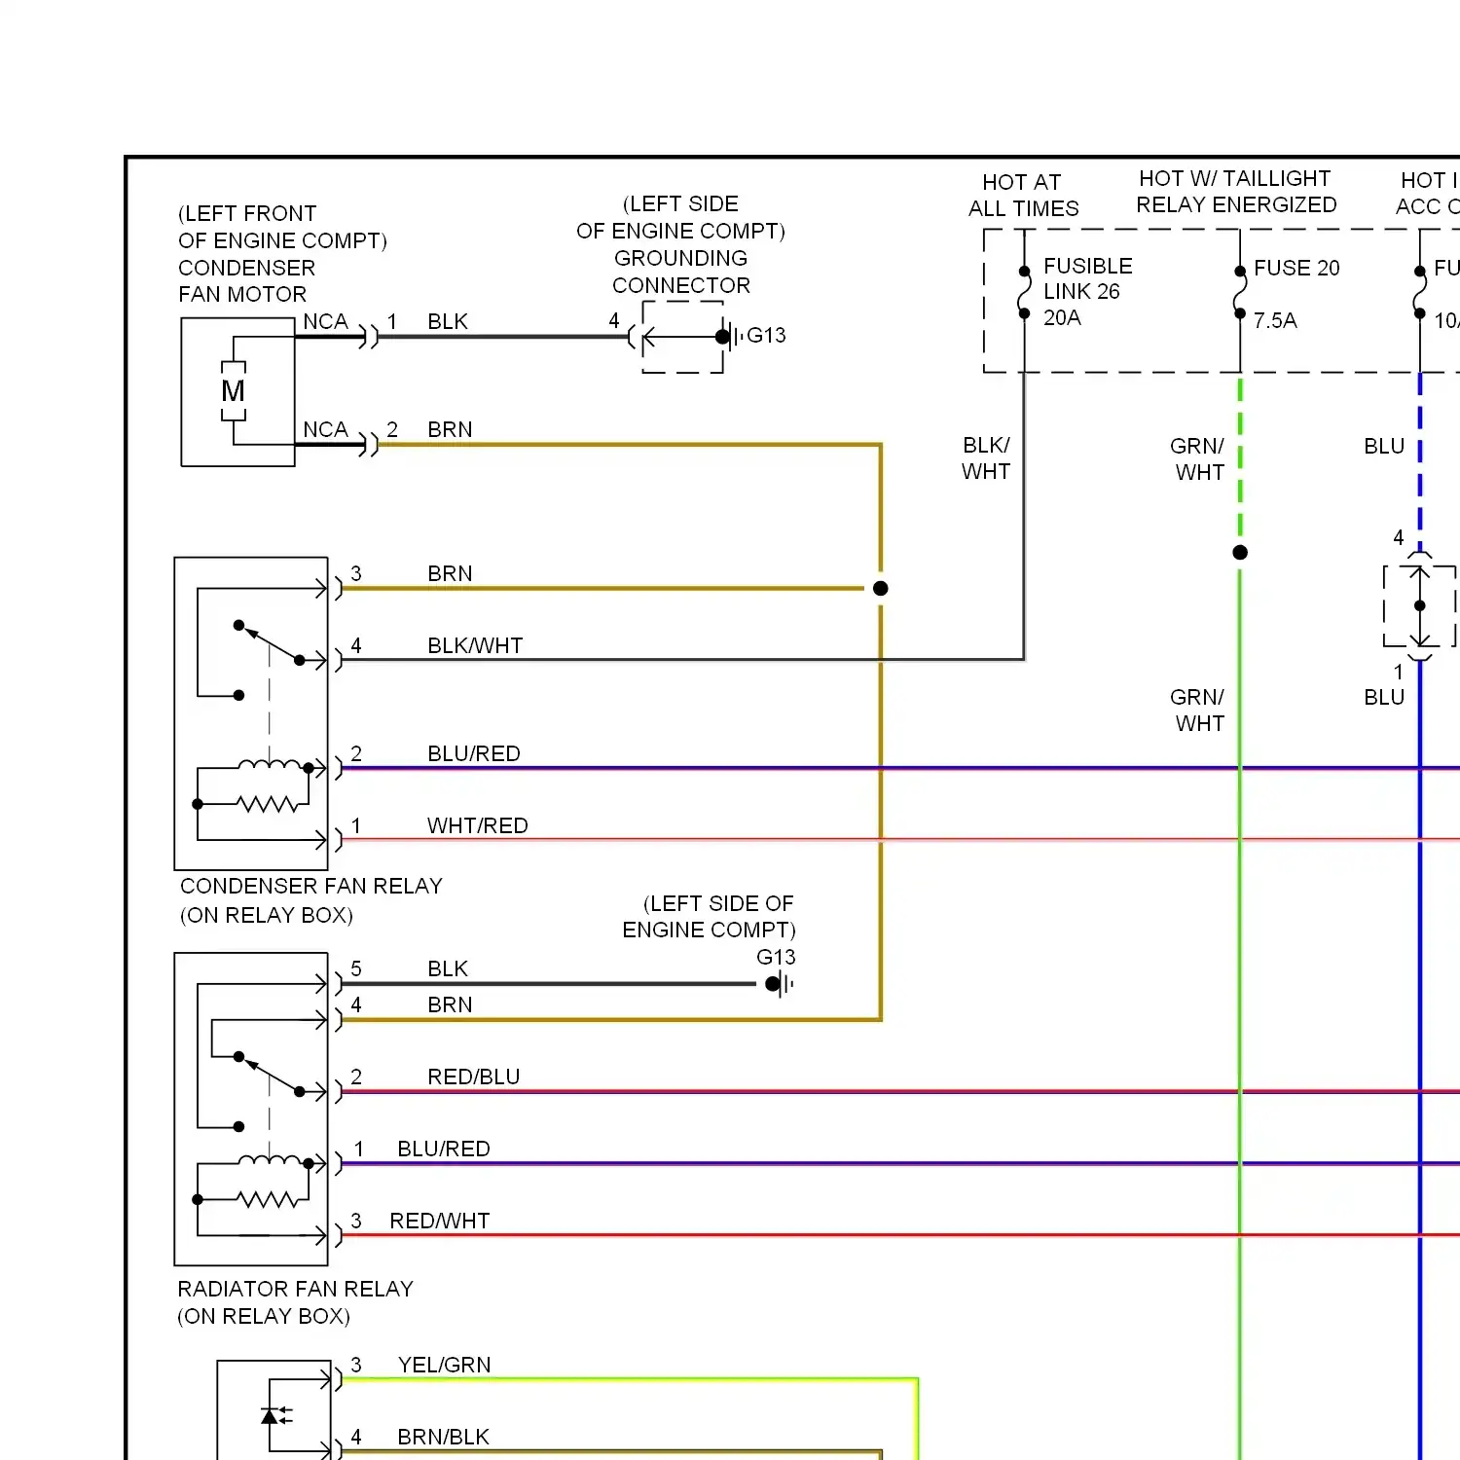Click the G13 ground symbol on radiator relay BLK wire
Image resolution: width=1460 pixels, height=1460 pixels.
(780, 984)
